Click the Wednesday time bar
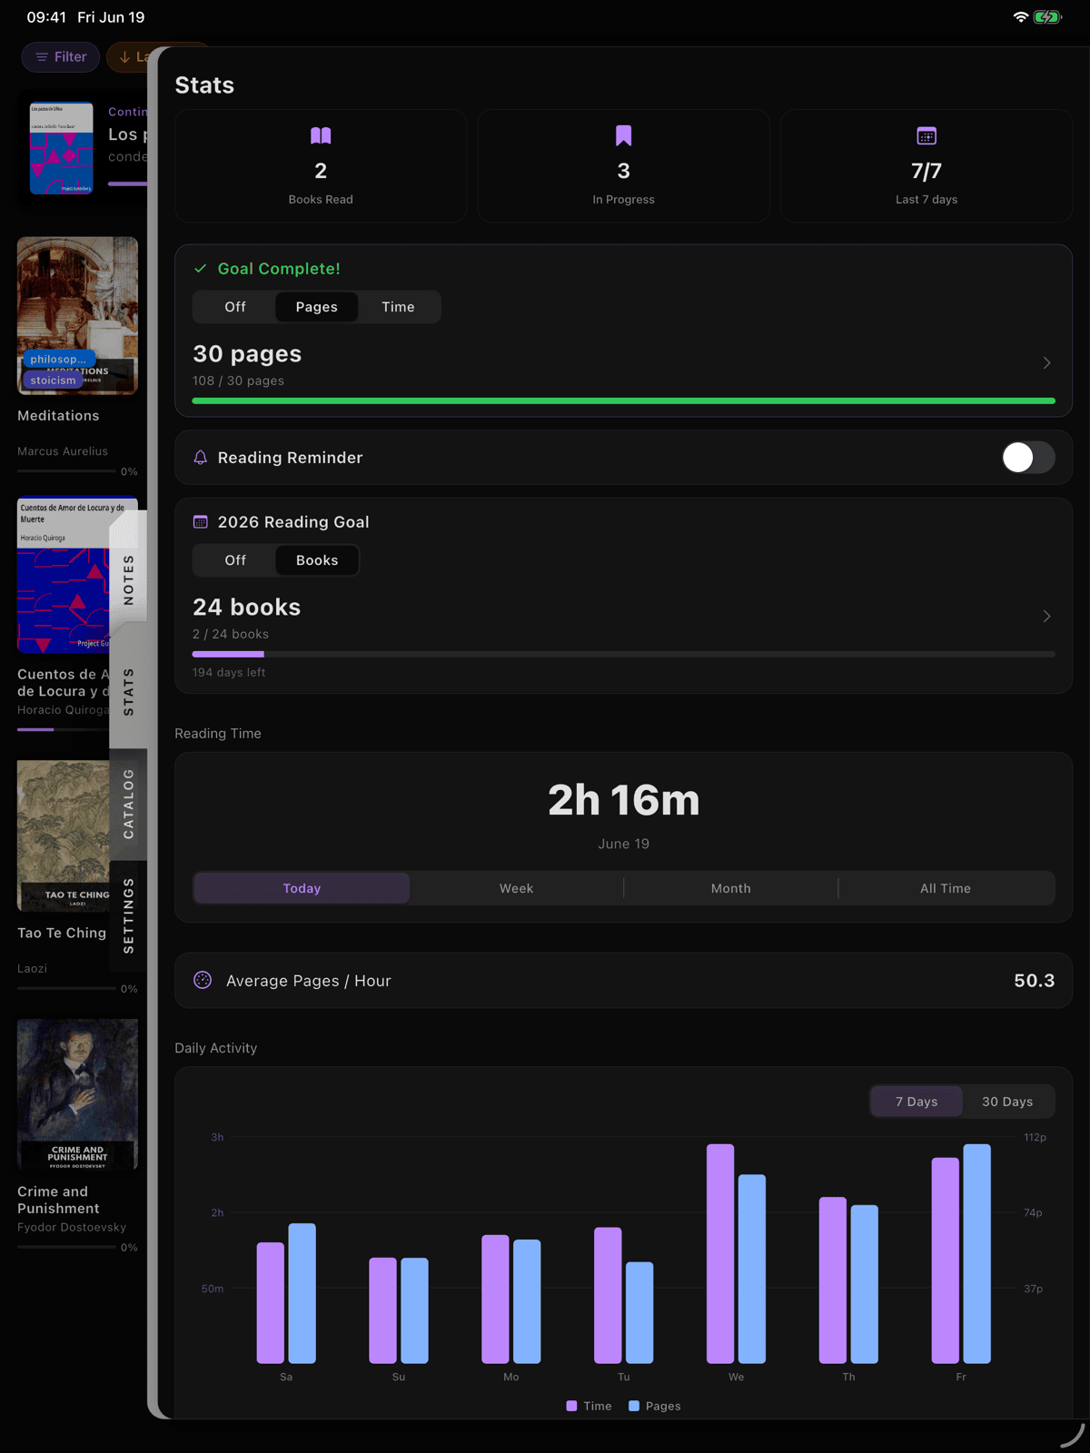Viewport: 1090px width, 1453px height. point(720,1254)
